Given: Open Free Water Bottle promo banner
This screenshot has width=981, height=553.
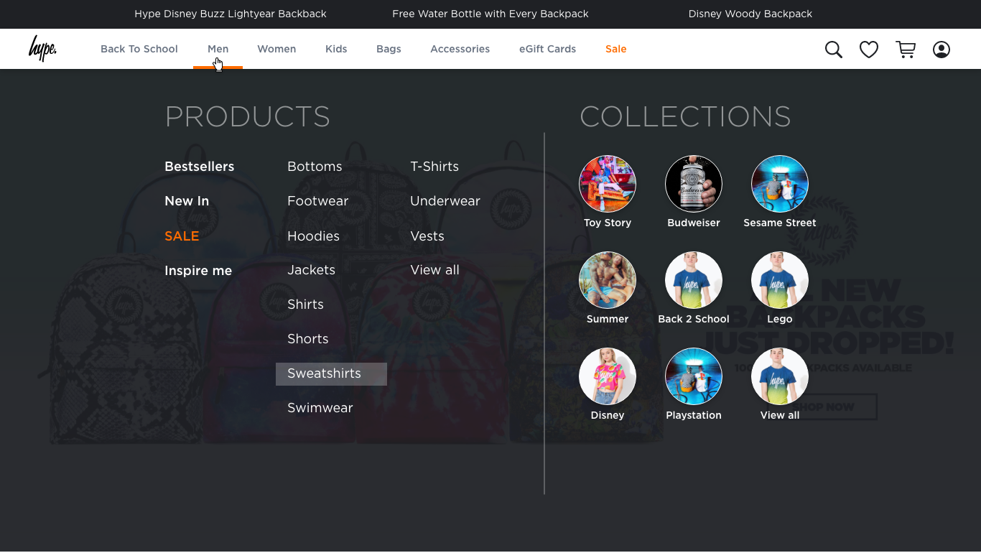Looking at the screenshot, I should coord(490,14).
